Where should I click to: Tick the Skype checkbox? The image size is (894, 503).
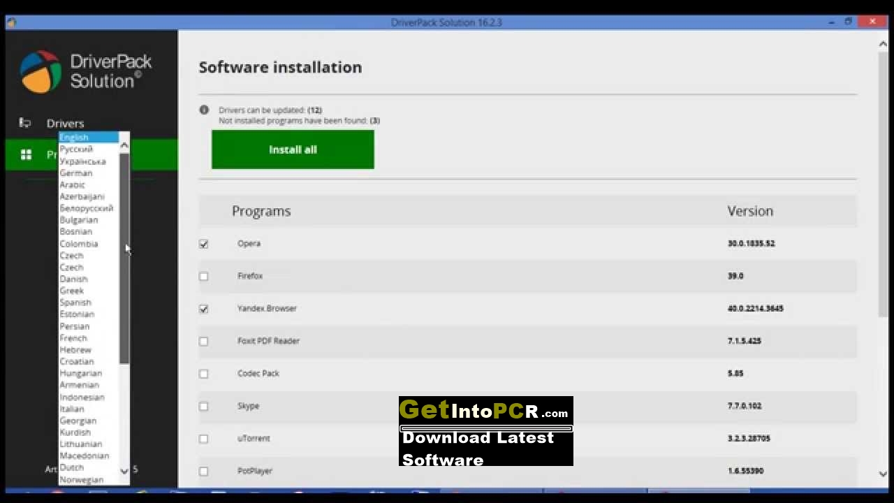pos(203,406)
